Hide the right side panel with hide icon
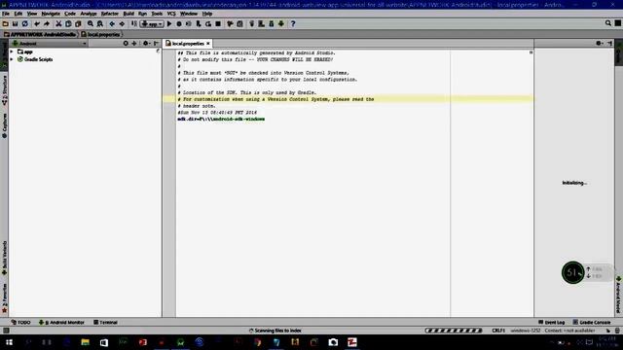623x350 pixels. click(610, 43)
